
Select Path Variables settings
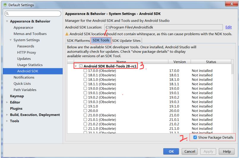click(25, 90)
